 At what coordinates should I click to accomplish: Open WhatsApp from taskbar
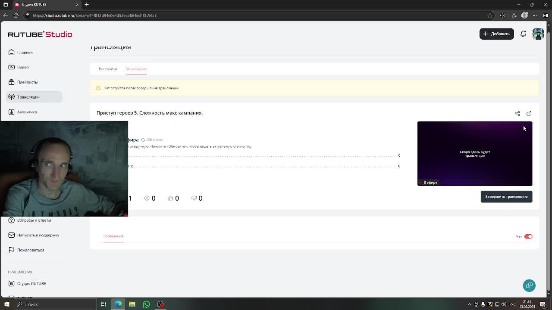coord(146,304)
